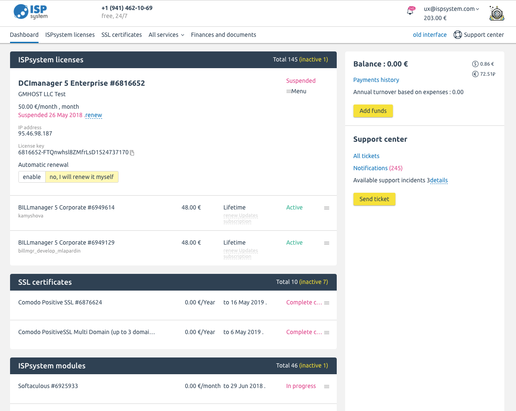The width and height of the screenshot is (516, 411).
Task: Click renew Updates subscription for license #6949614
Action: (241, 218)
